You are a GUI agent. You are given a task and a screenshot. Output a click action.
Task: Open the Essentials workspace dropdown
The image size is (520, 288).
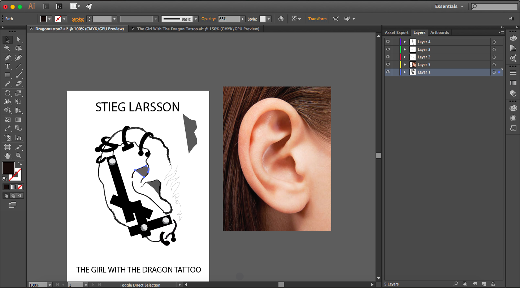[449, 6]
